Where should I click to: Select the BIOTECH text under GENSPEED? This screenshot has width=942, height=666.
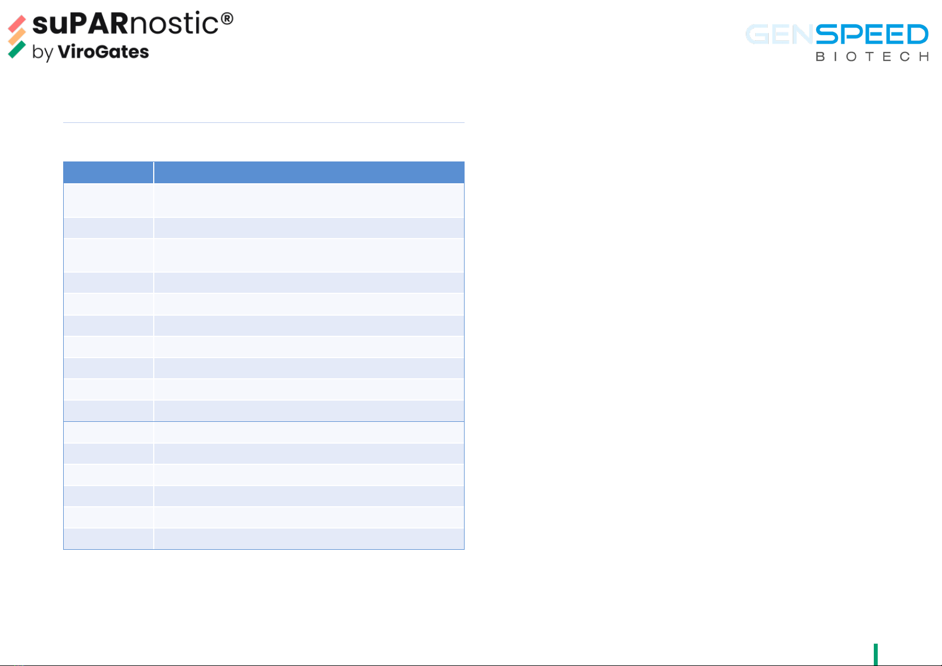pyautogui.click(x=872, y=56)
